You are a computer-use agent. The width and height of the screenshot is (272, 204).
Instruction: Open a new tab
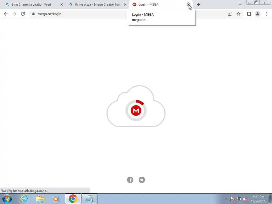point(199,5)
